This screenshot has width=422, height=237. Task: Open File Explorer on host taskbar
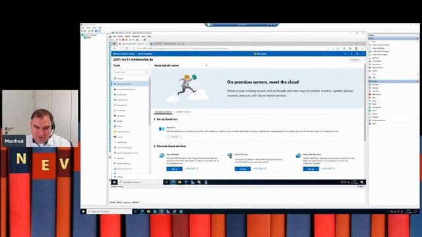click(148, 211)
